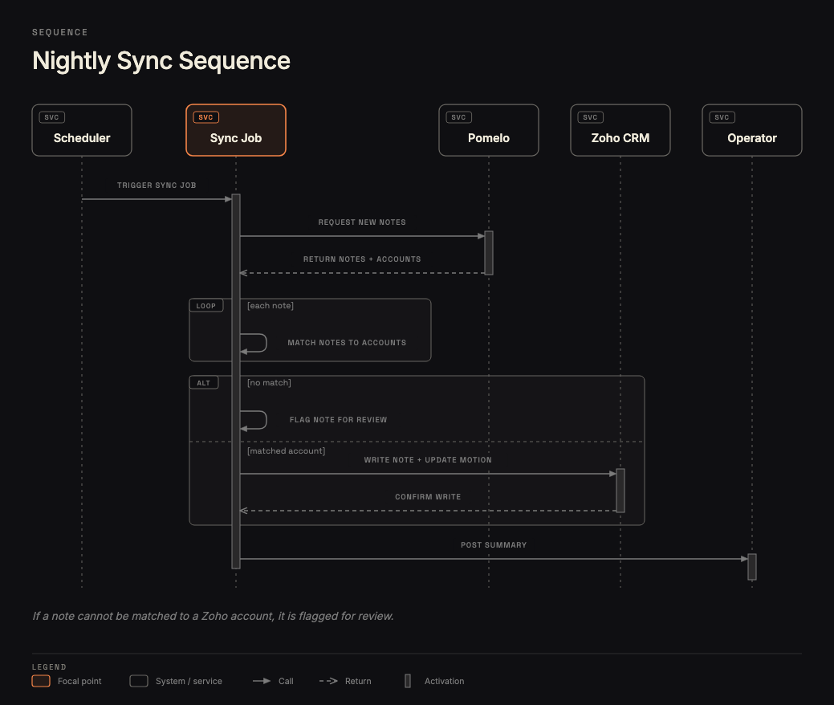This screenshot has width=834, height=705.
Task: Click the Pomelo service box
Action: point(489,130)
